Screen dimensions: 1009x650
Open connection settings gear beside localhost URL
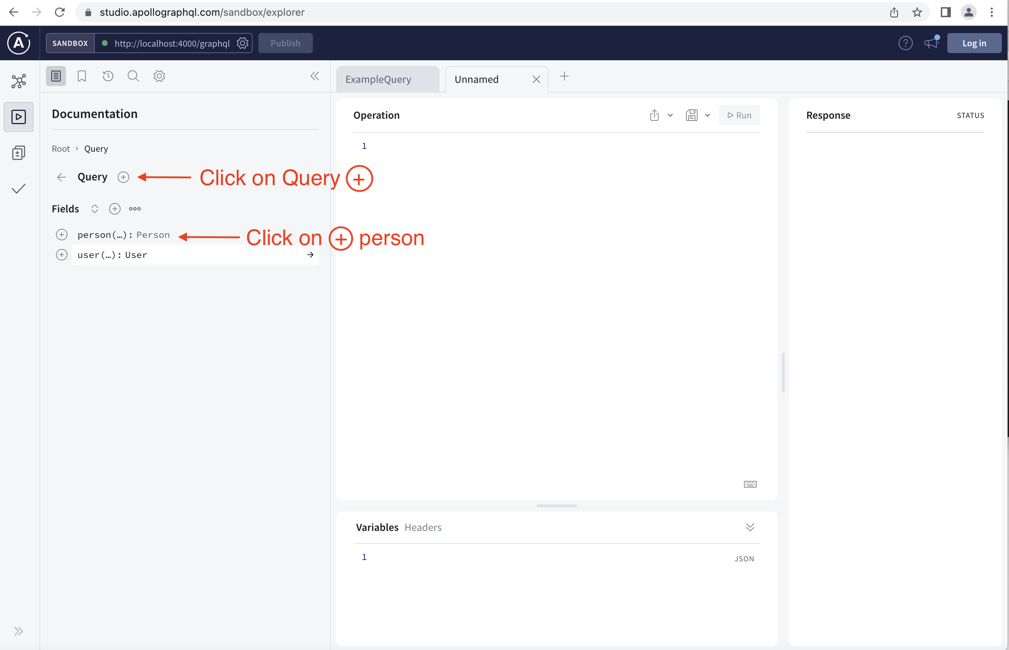coord(242,43)
